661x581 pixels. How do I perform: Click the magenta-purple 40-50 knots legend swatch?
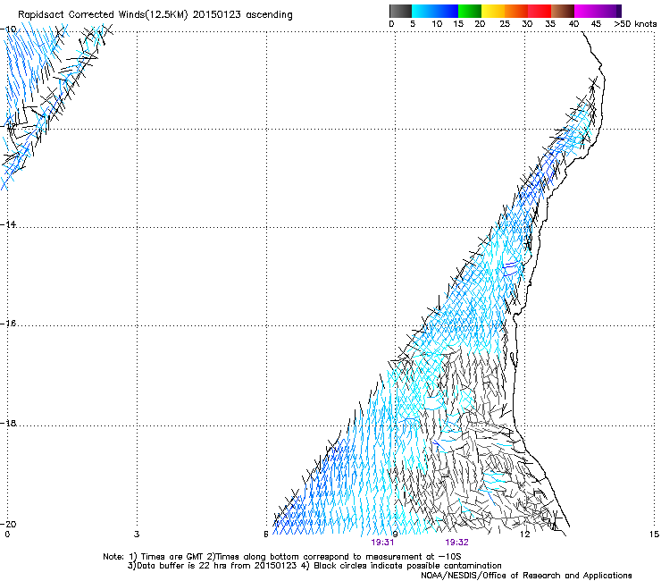click(x=598, y=11)
